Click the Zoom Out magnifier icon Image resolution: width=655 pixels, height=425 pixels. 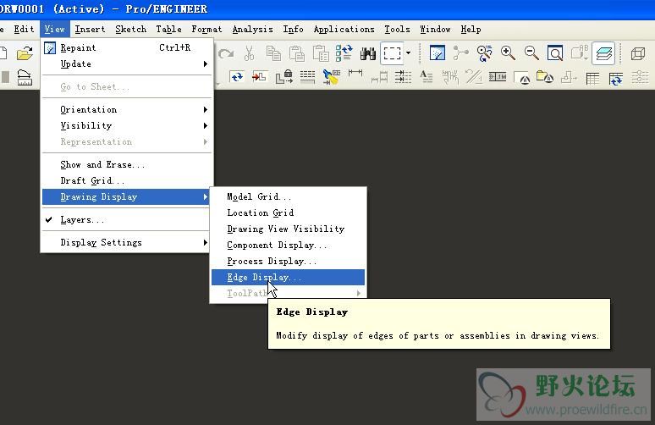pos(531,53)
